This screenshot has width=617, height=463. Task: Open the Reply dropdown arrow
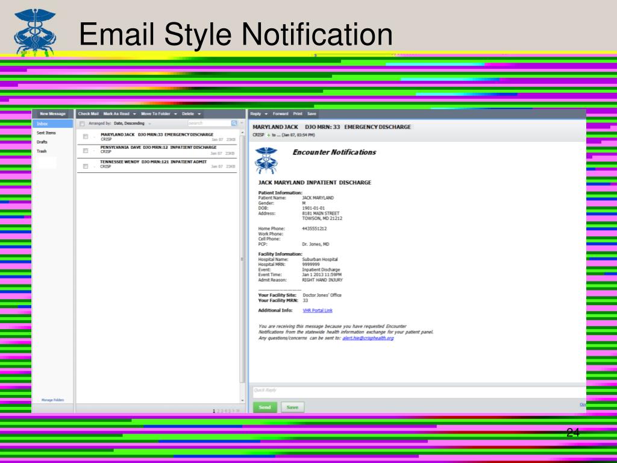click(x=266, y=114)
